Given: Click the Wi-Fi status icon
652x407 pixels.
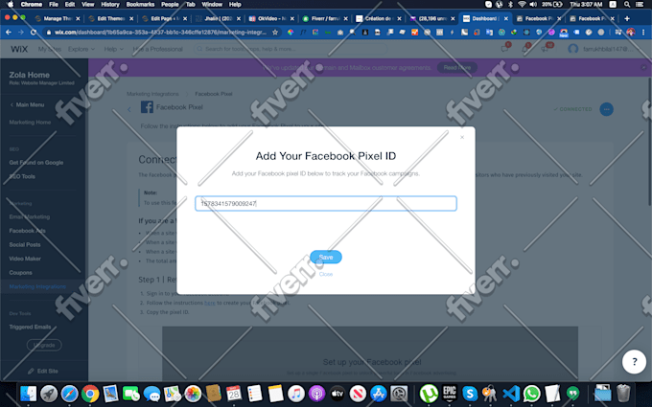Looking at the screenshot, I should click(x=522, y=4).
